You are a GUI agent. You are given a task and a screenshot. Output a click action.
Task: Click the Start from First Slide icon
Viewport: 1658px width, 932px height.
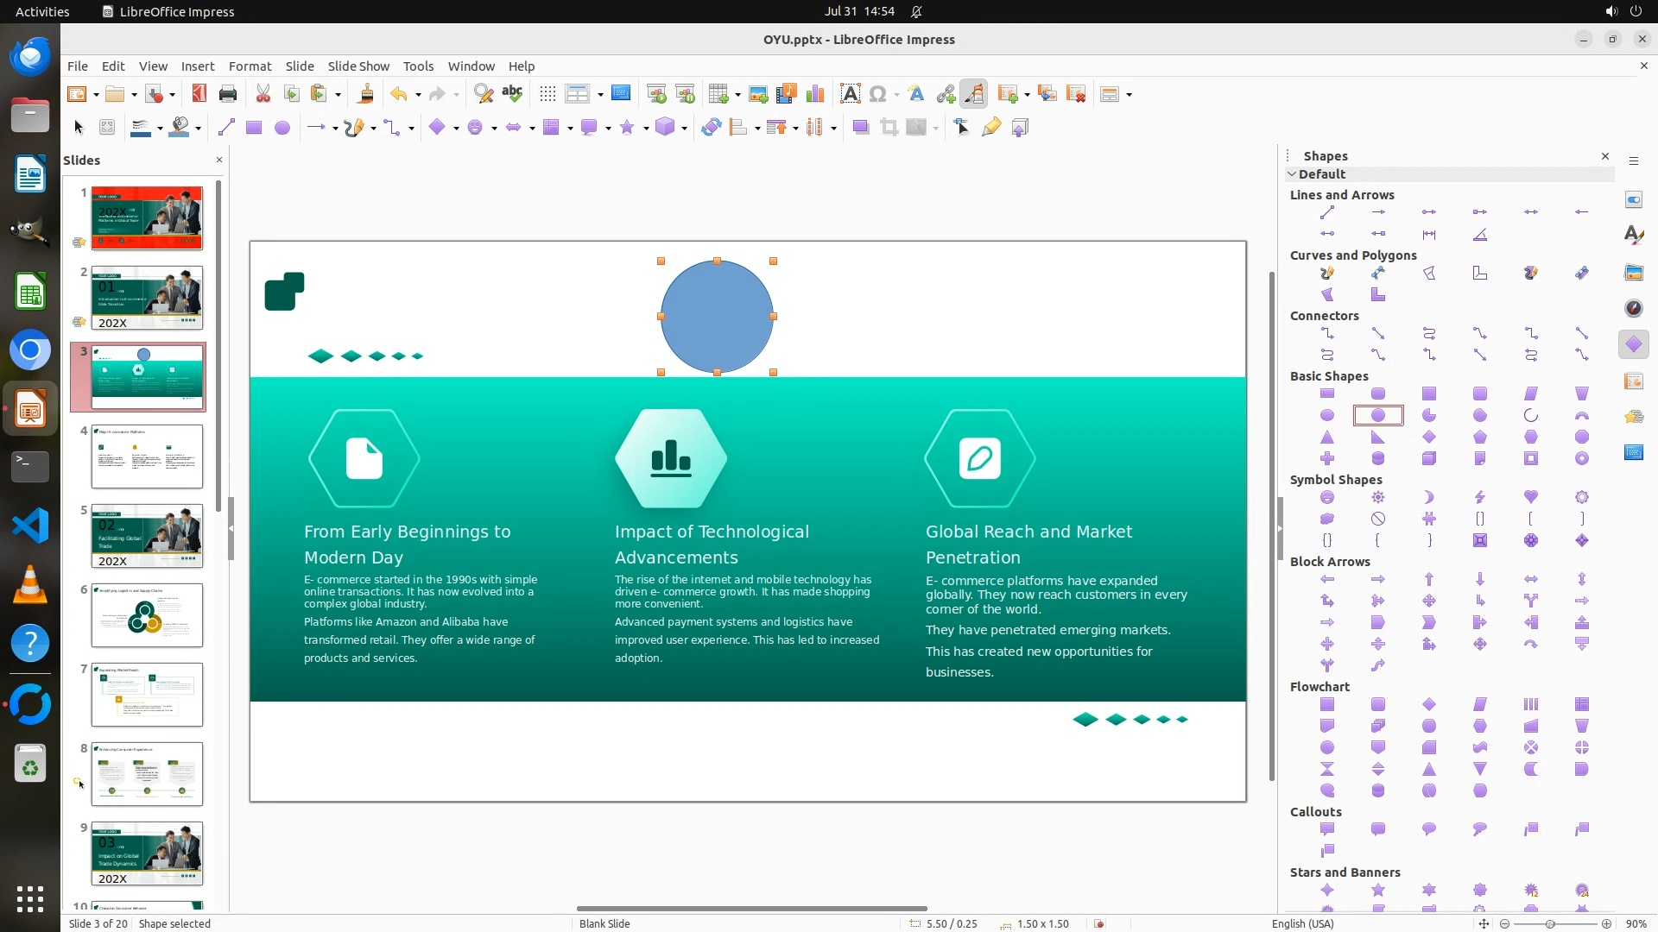[656, 94]
